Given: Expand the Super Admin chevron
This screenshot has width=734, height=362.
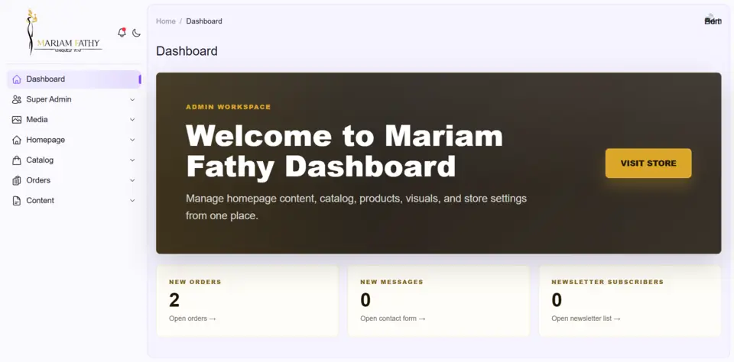Looking at the screenshot, I should point(132,99).
